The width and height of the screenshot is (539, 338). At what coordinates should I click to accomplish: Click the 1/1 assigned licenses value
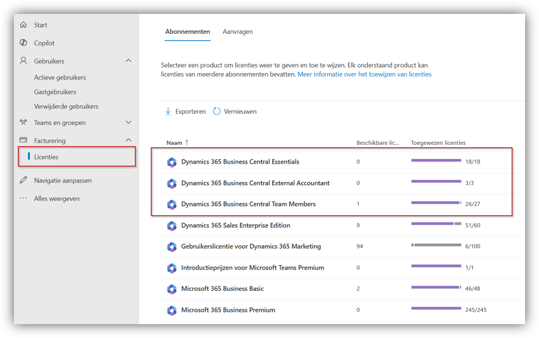(469, 268)
